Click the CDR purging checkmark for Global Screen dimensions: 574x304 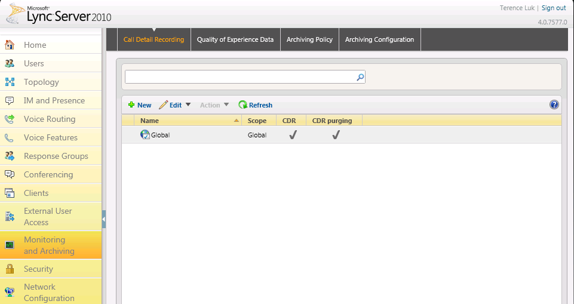click(336, 135)
